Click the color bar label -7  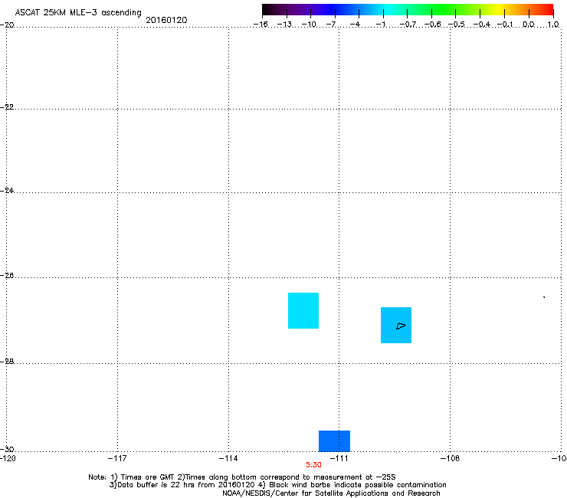330,25
